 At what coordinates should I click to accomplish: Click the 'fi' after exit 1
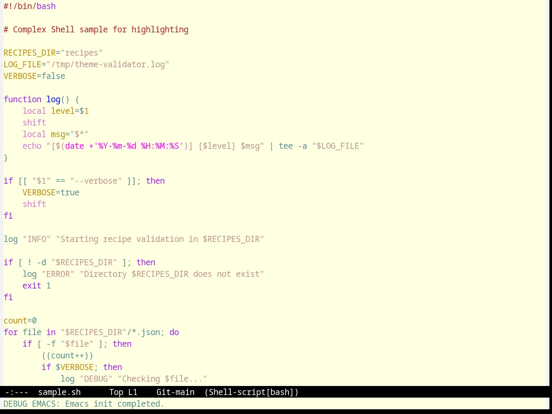(8, 297)
